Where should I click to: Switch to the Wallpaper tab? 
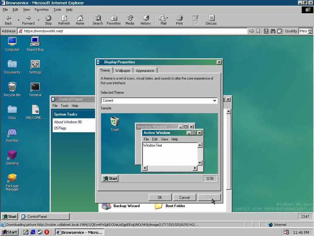[123, 71]
